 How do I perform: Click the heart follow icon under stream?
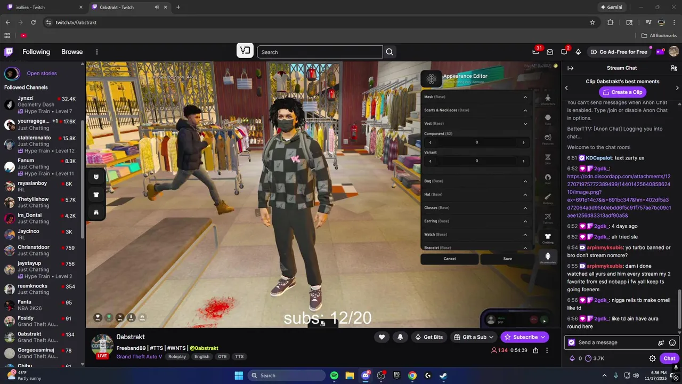tap(381, 337)
